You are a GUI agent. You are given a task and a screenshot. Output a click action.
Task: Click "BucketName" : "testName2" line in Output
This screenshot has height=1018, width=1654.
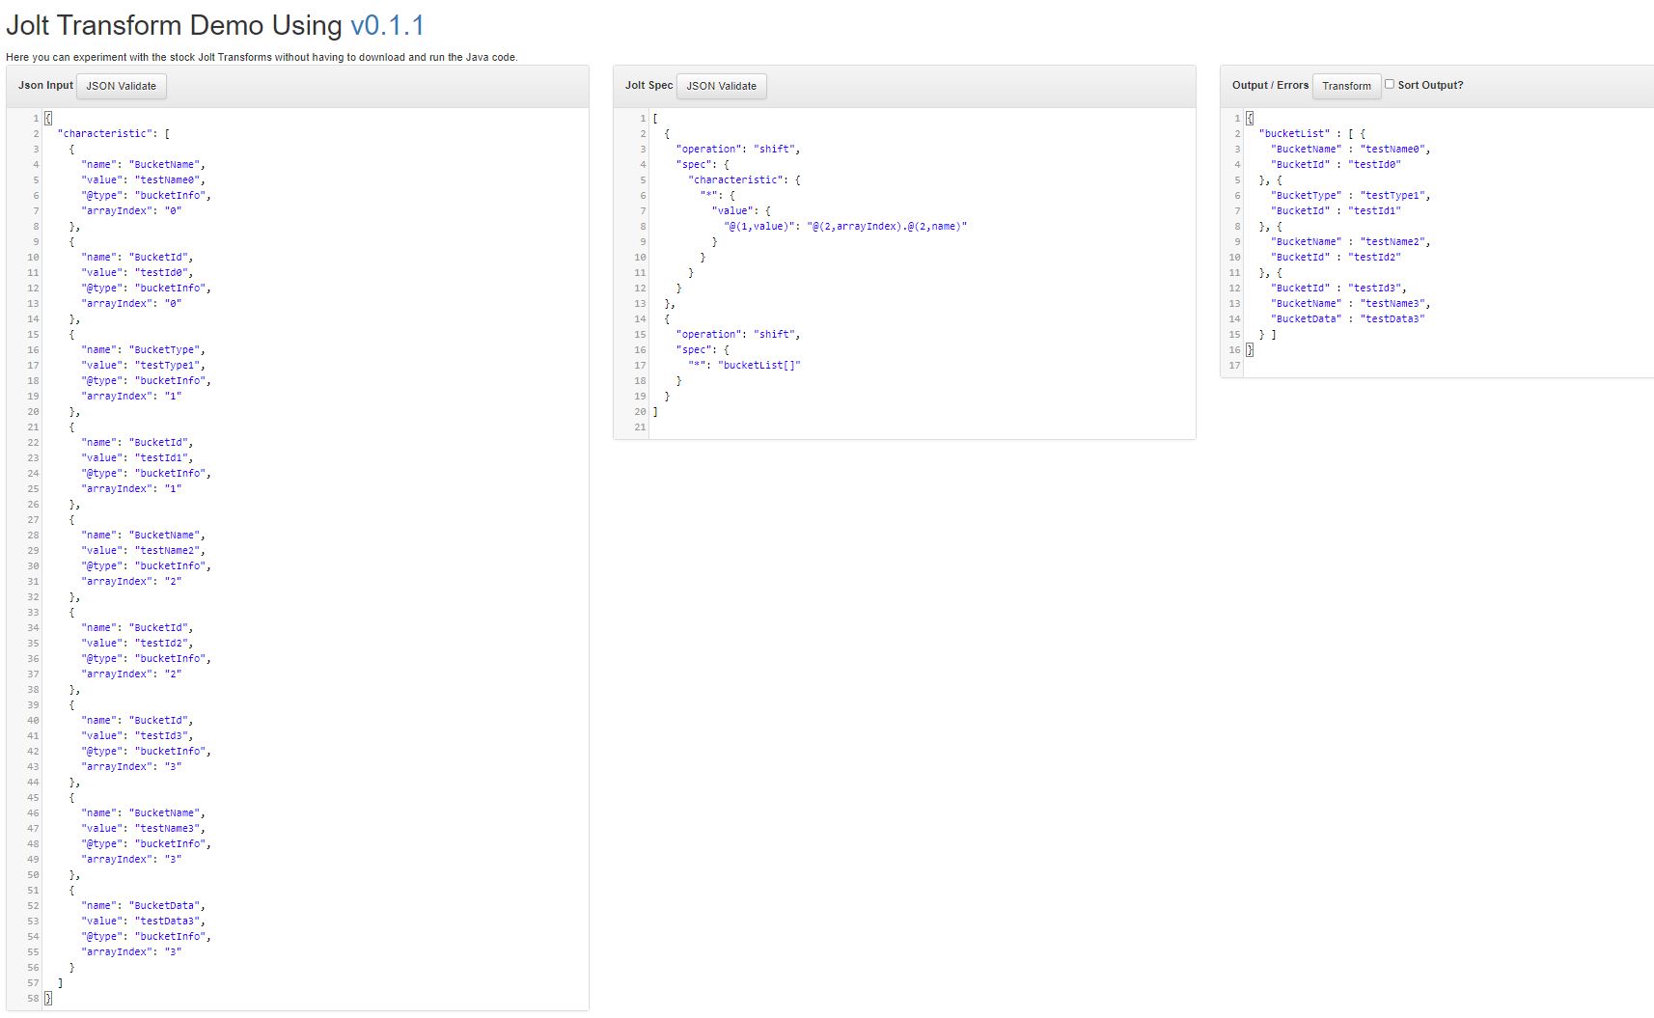pos(1351,241)
